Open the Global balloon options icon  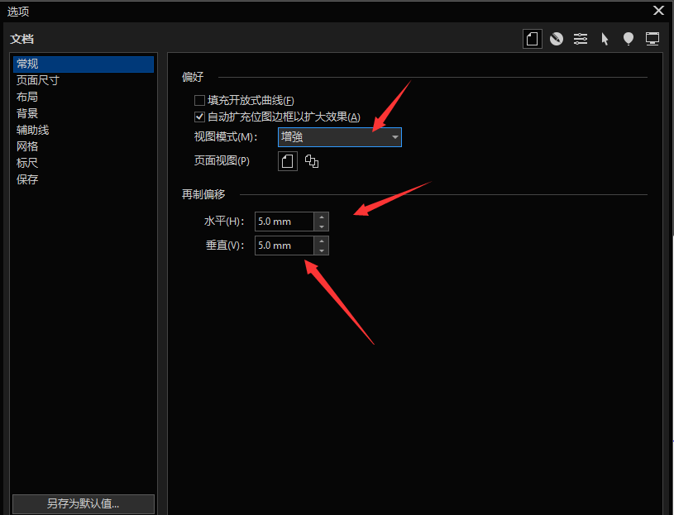coord(629,39)
